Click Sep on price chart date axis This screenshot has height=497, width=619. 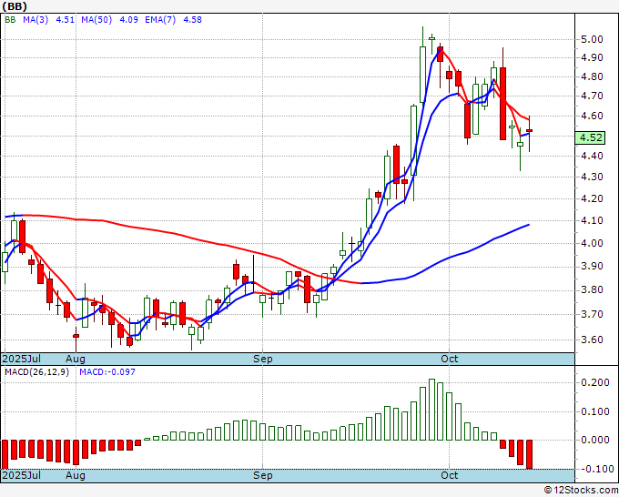(263, 359)
